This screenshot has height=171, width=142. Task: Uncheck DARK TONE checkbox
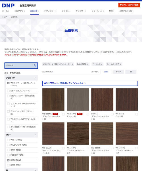8,160
